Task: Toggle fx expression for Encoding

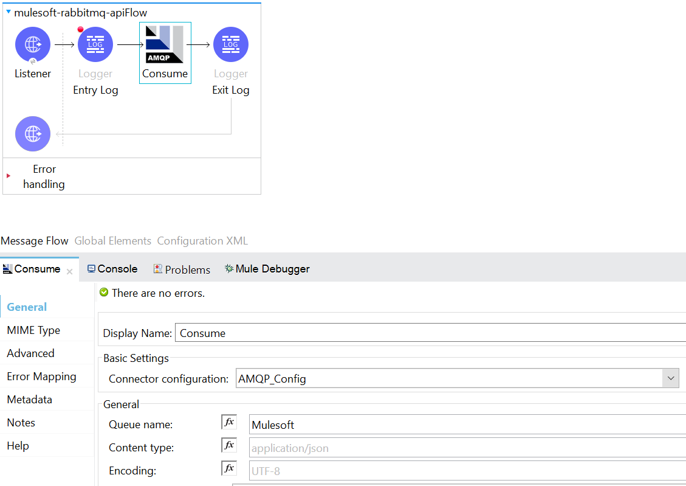Action: pyautogui.click(x=229, y=469)
